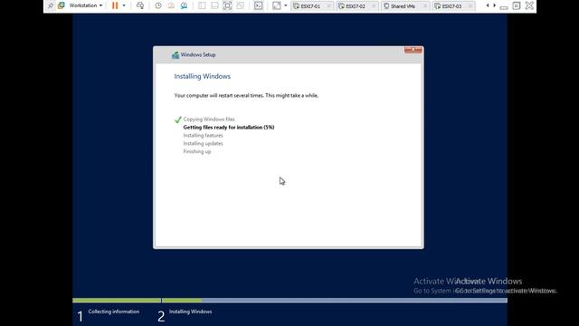
Task: Switch to the ESXI7-02 tab
Action: [x=356, y=6]
